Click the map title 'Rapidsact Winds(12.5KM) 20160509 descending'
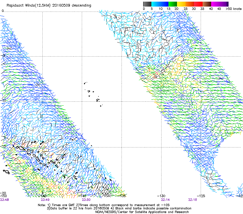 click(x=49, y=6)
